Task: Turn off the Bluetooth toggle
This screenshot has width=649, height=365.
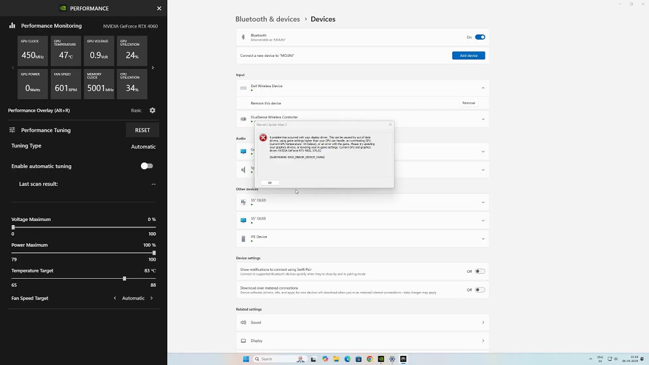Action: tap(480, 37)
